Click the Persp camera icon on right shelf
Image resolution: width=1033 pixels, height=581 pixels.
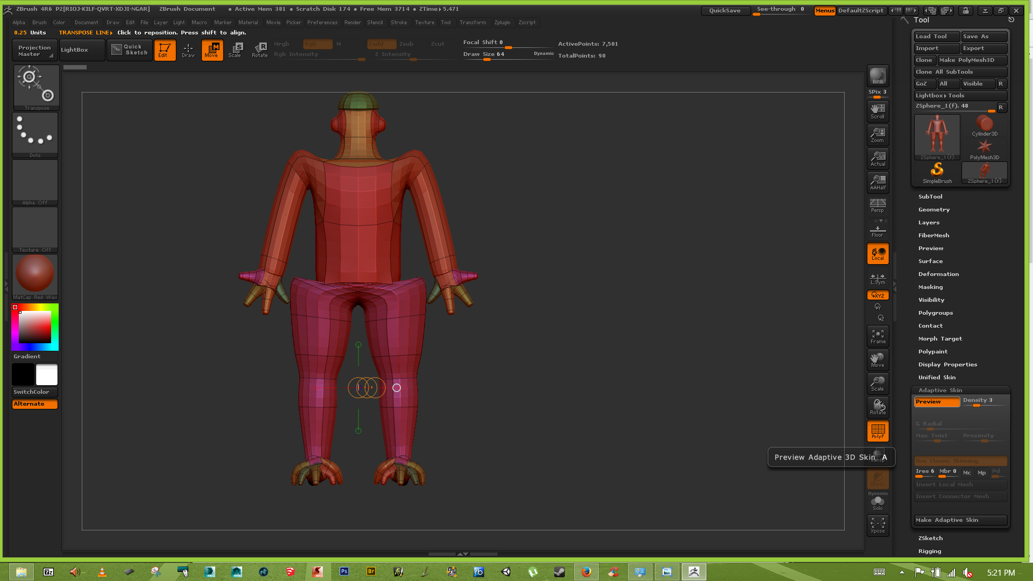tap(878, 205)
